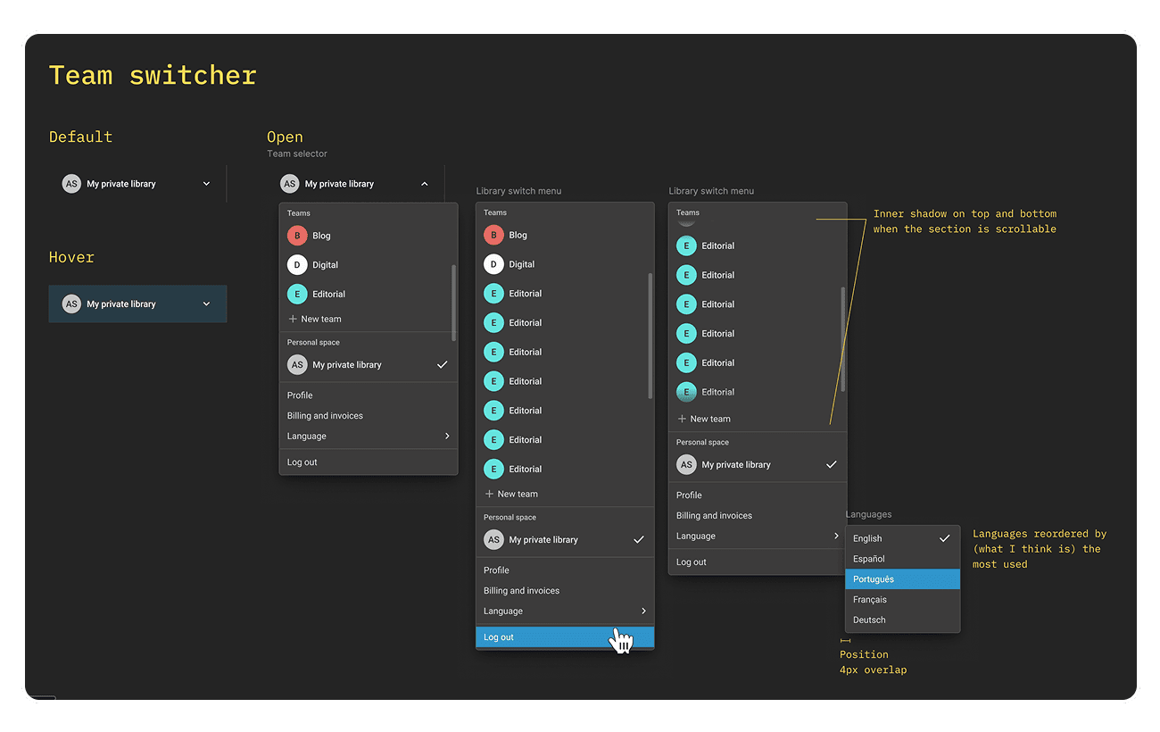This screenshot has width=1160, height=732.
Task: Click the AS avatar in the Open Team selector
Action: point(289,184)
